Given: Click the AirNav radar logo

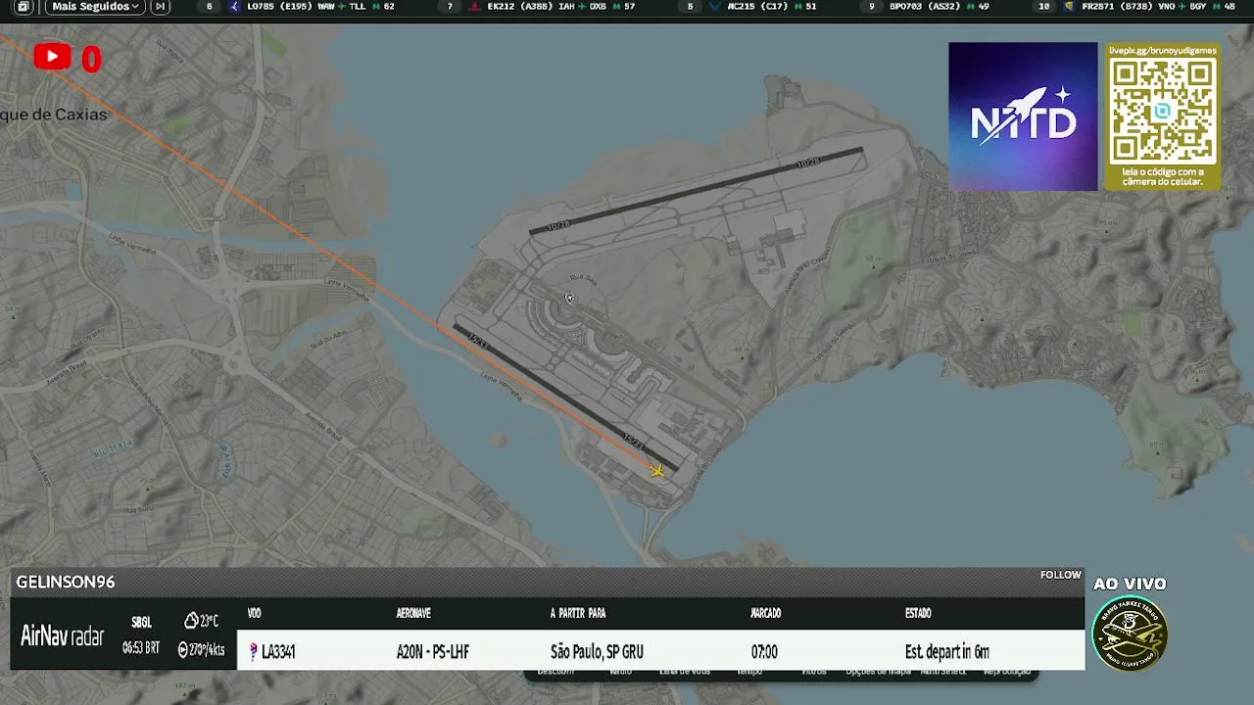Looking at the screenshot, I should pos(62,636).
